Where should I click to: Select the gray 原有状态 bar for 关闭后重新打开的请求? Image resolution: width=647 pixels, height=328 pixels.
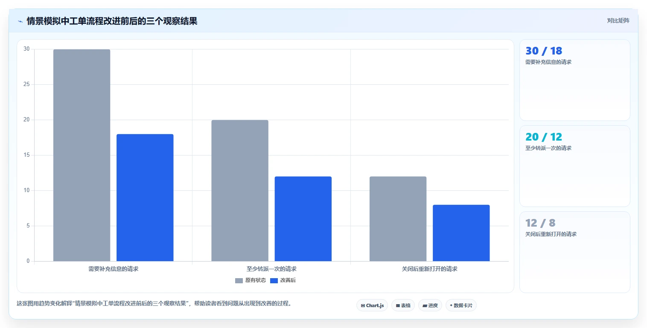click(398, 219)
